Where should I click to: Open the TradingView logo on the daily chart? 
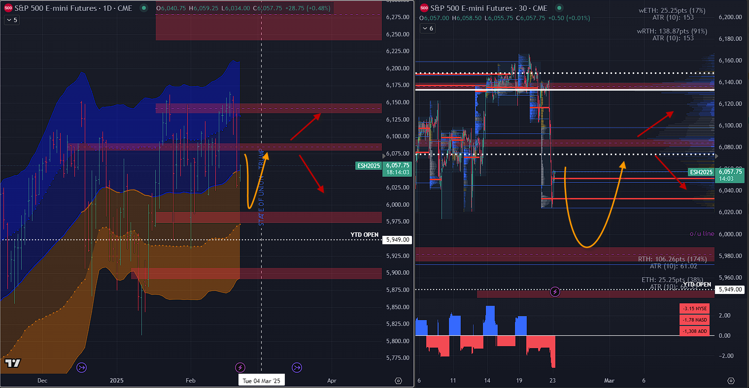tap(12, 363)
